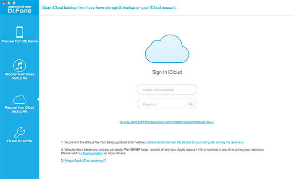The width and height of the screenshot is (294, 179).
Task: Click the large iCloud cloud graphic
Action: tap(167, 49)
